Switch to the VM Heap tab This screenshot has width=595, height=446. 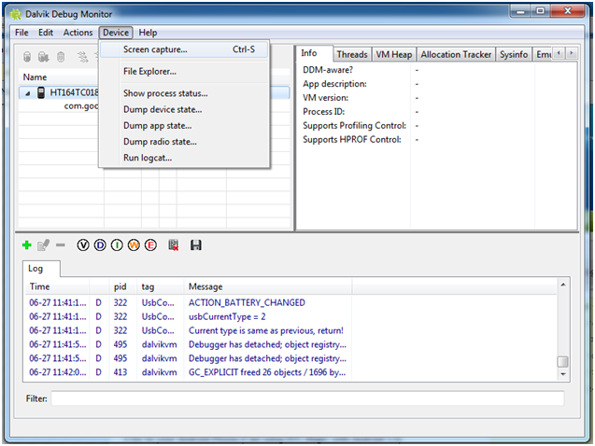point(394,54)
